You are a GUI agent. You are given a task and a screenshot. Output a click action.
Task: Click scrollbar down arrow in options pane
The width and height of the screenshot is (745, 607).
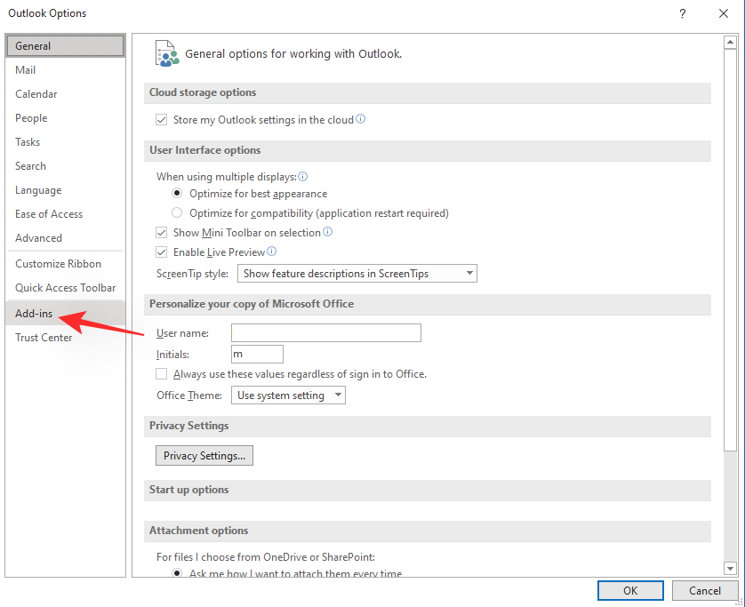730,568
